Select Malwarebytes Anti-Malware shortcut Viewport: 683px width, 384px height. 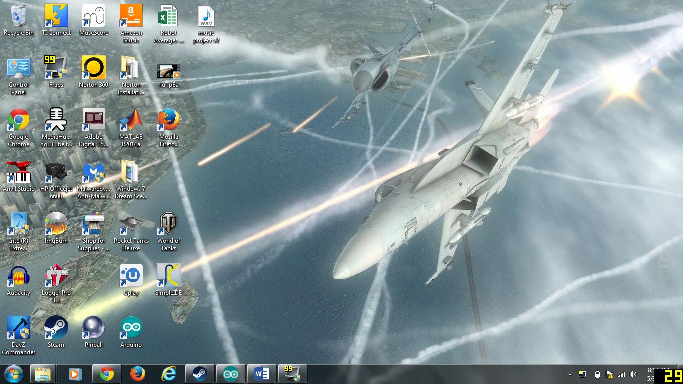(x=94, y=180)
